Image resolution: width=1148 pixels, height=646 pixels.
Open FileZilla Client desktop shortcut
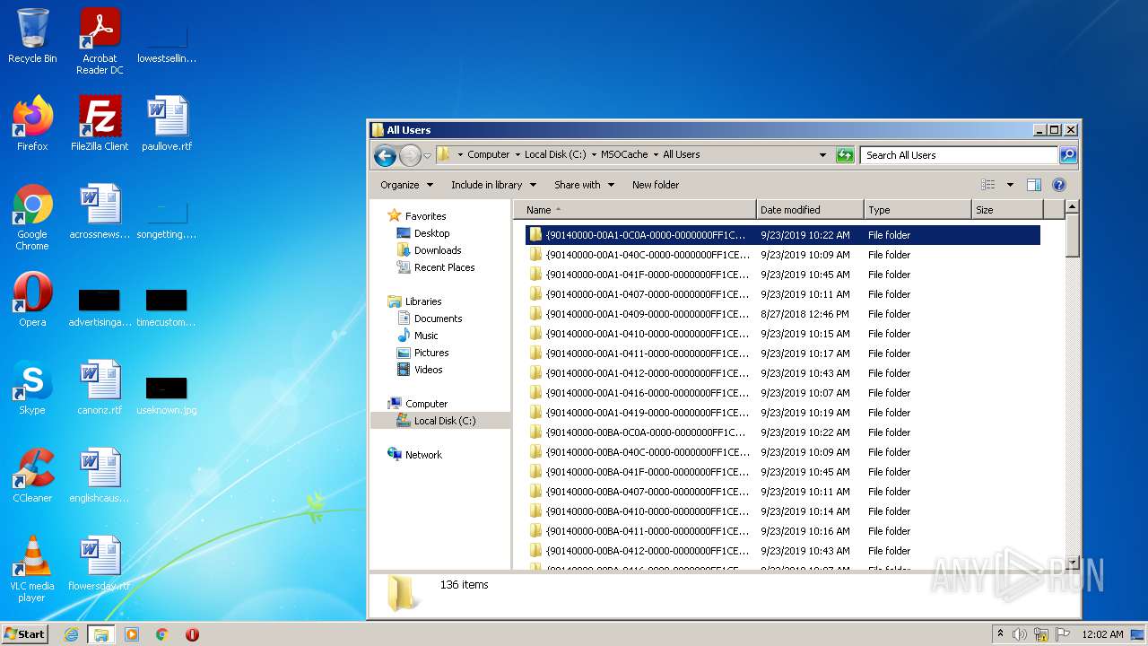100,124
